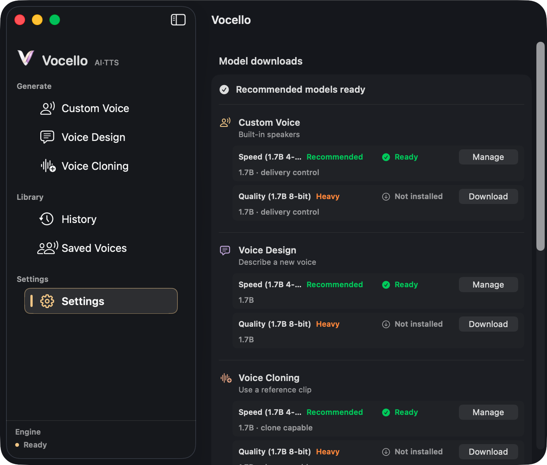
Task: Click the History clock icon
Action: 47,219
